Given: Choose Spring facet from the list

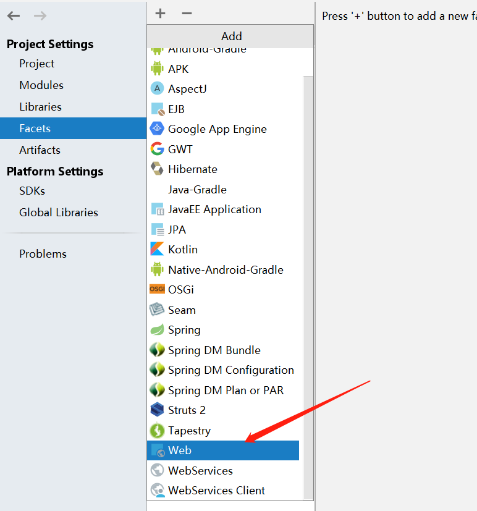Looking at the screenshot, I should (x=184, y=330).
